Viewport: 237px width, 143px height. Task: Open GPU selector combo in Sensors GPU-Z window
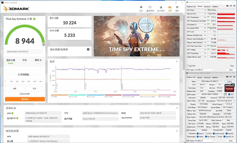200,70
